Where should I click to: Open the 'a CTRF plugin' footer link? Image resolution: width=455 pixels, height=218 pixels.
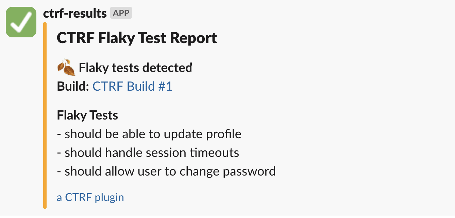(90, 197)
